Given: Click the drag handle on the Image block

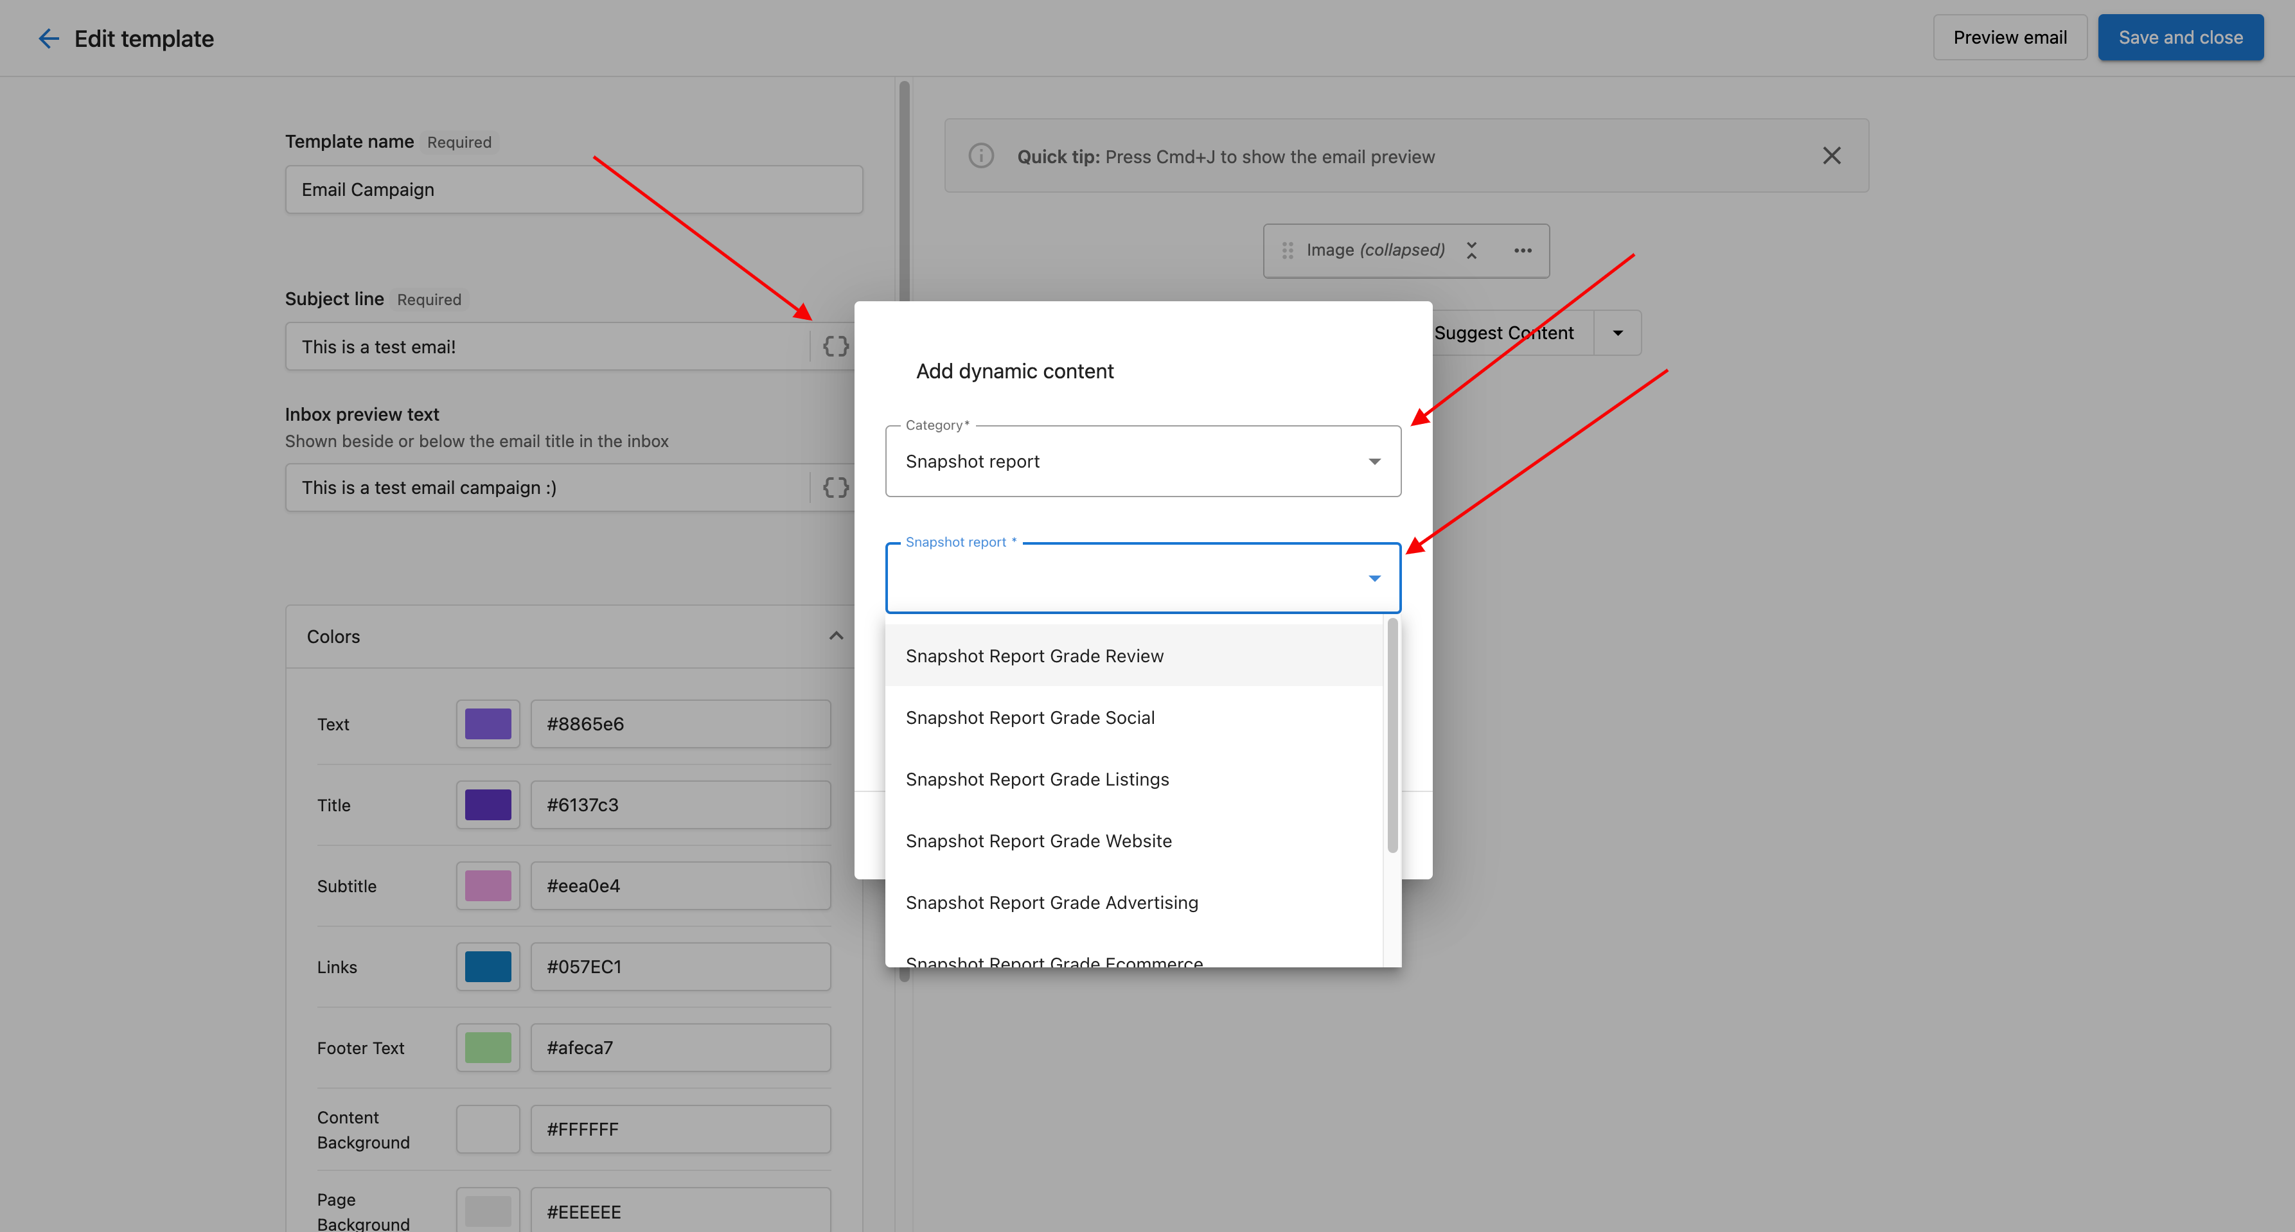Looking at the screenshot, I should point(1288,251).
